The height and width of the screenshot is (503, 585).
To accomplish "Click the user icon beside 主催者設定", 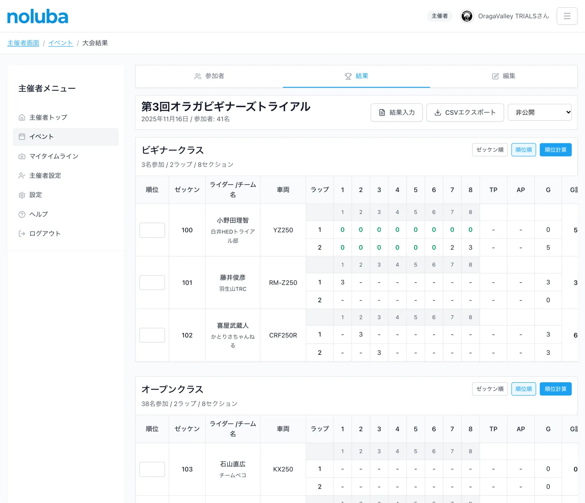I will [22, 176].
